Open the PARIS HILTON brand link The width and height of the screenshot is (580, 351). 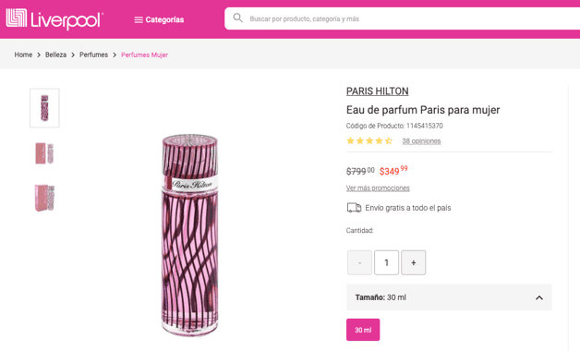click(378, 91)
